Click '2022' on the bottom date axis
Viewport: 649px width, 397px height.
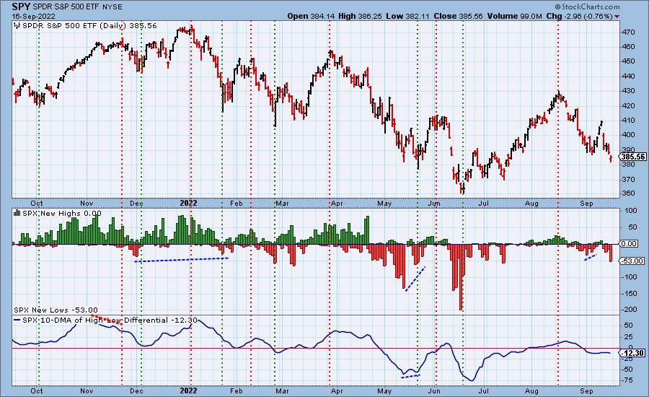188,391
